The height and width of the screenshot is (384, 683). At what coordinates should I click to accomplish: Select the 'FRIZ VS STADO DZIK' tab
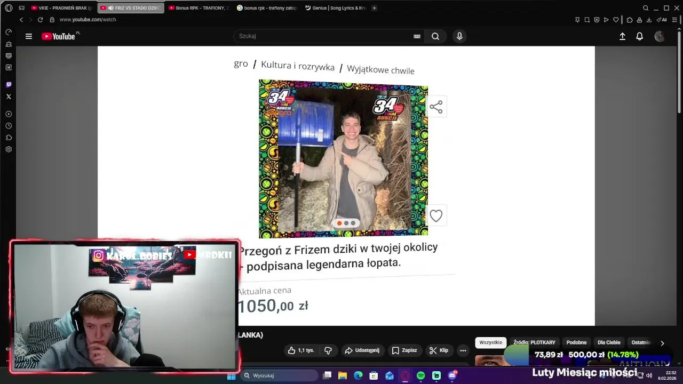click(x=131, y=8)
